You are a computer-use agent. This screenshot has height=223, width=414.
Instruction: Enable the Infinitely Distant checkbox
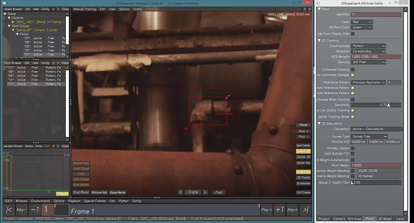tap(353, 148)
